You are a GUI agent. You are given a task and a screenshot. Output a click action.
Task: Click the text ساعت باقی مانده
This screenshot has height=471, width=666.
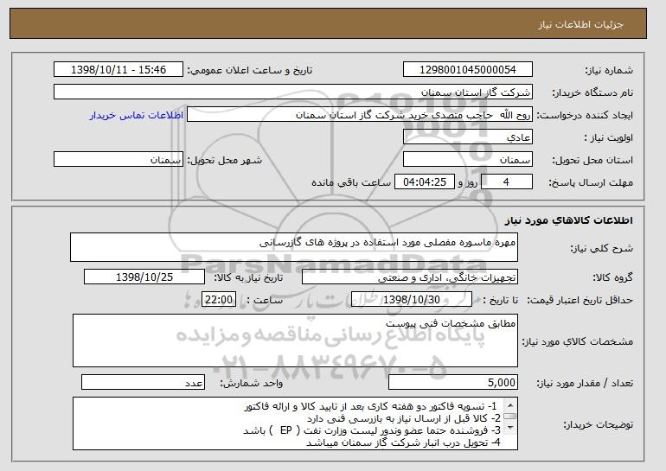[x=351, y=182]
